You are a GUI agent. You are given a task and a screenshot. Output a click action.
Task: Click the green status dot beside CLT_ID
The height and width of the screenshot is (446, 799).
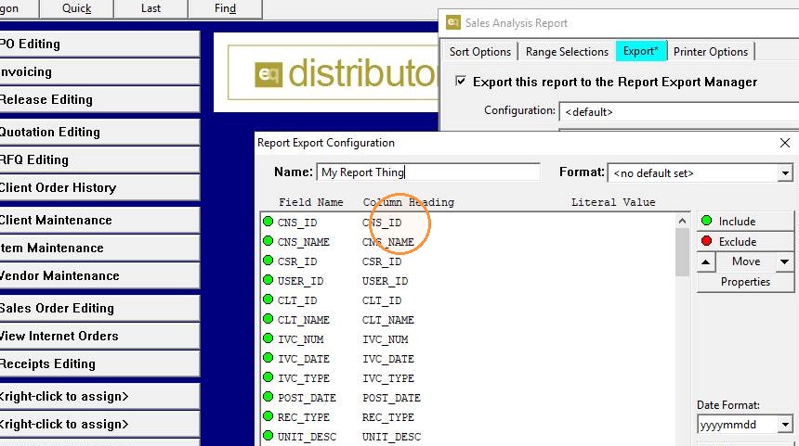(x=268, y=299)
